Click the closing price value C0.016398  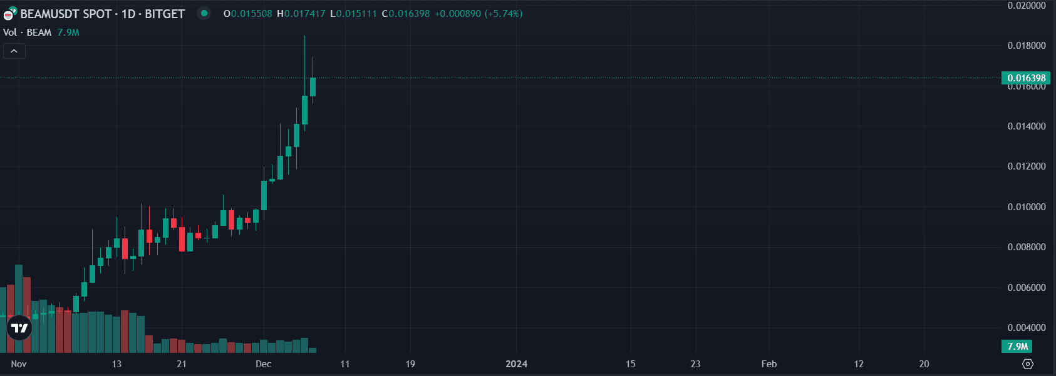click(x=406, y=14)
